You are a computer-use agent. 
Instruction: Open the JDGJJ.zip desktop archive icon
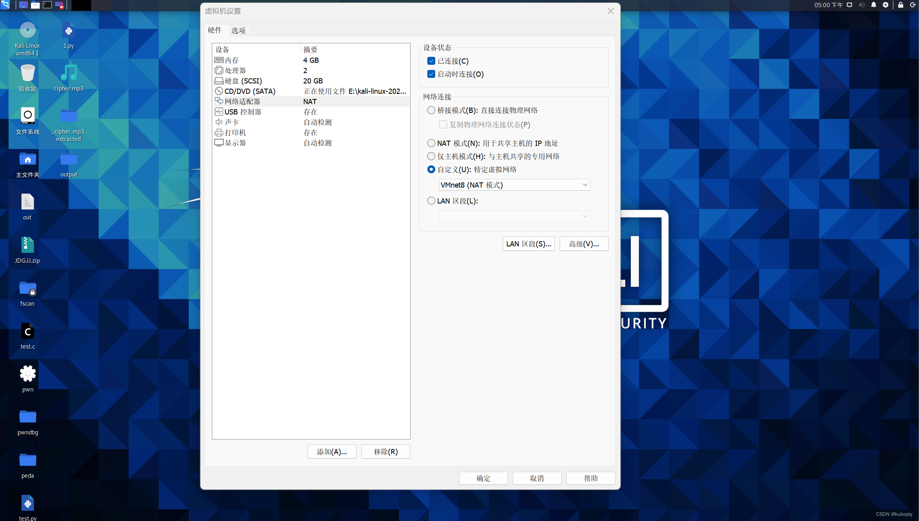pos(27,245)
